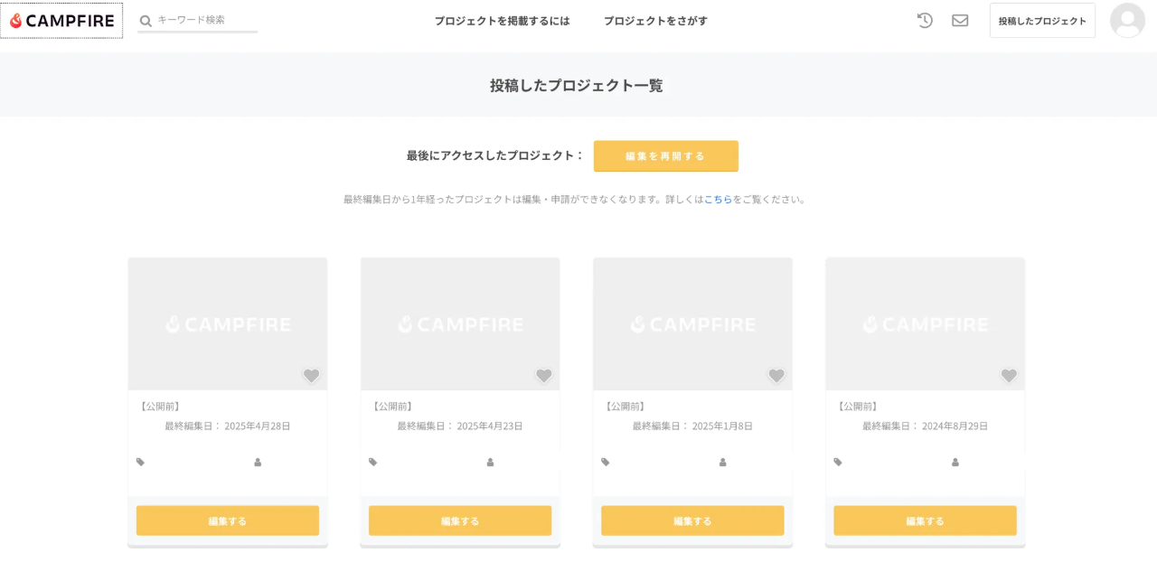Click the CAMPFIRE logo in header
1157x562 pixels.
[61, 21]
